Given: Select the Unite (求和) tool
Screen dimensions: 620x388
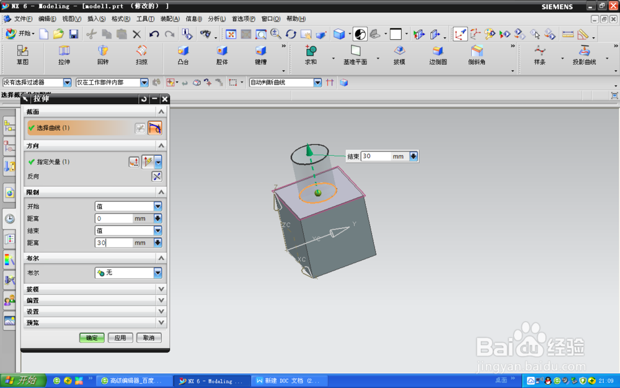Looking at the screenshot, I should [x=311, y=55].
